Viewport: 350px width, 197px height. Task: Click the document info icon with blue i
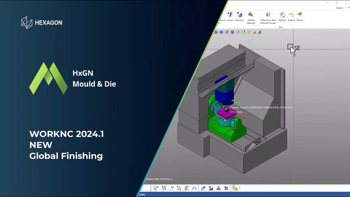click(x=203, y=188)
